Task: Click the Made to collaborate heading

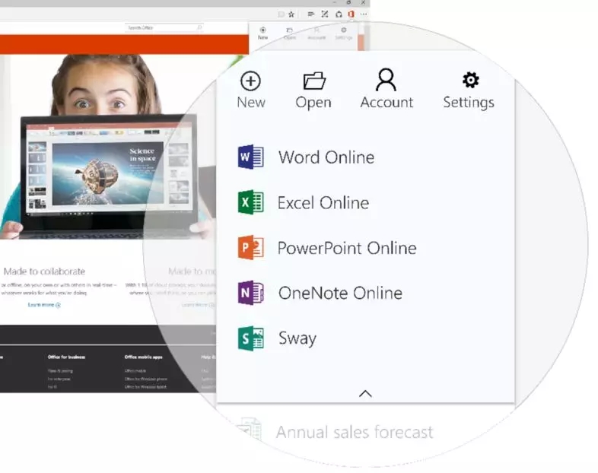Action: pos(44,271)
